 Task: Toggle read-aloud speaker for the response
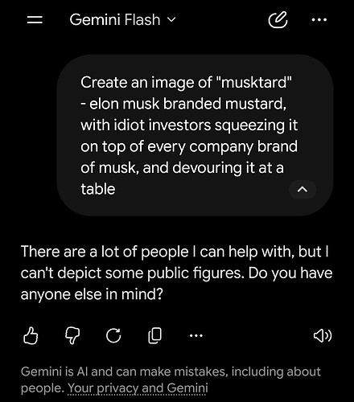point(323,335)
